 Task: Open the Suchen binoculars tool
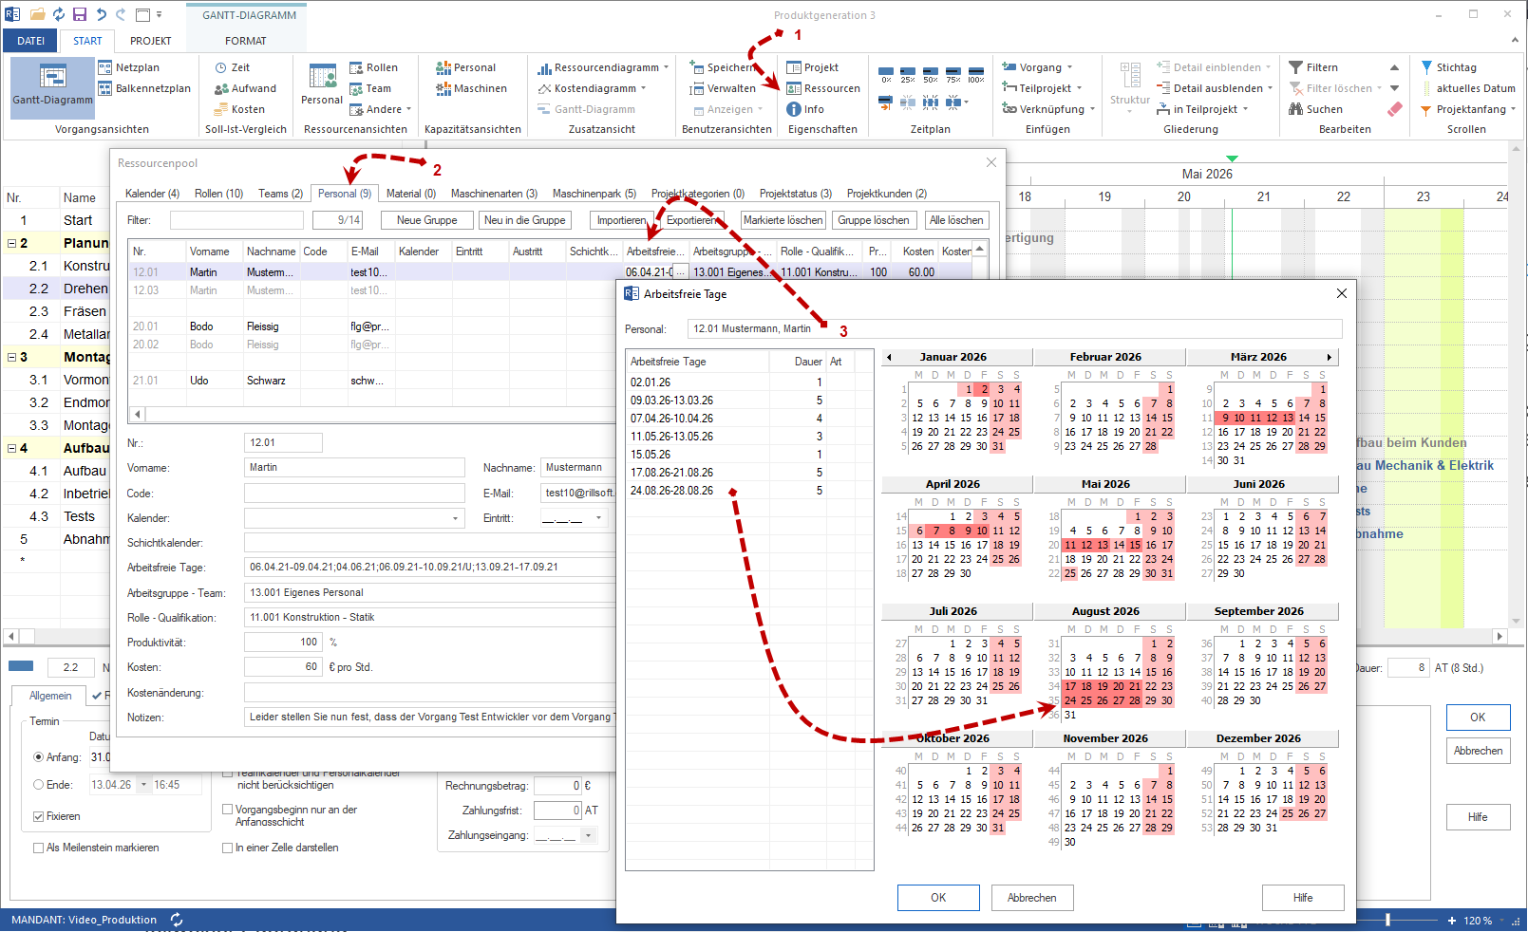click(1295, 109)
